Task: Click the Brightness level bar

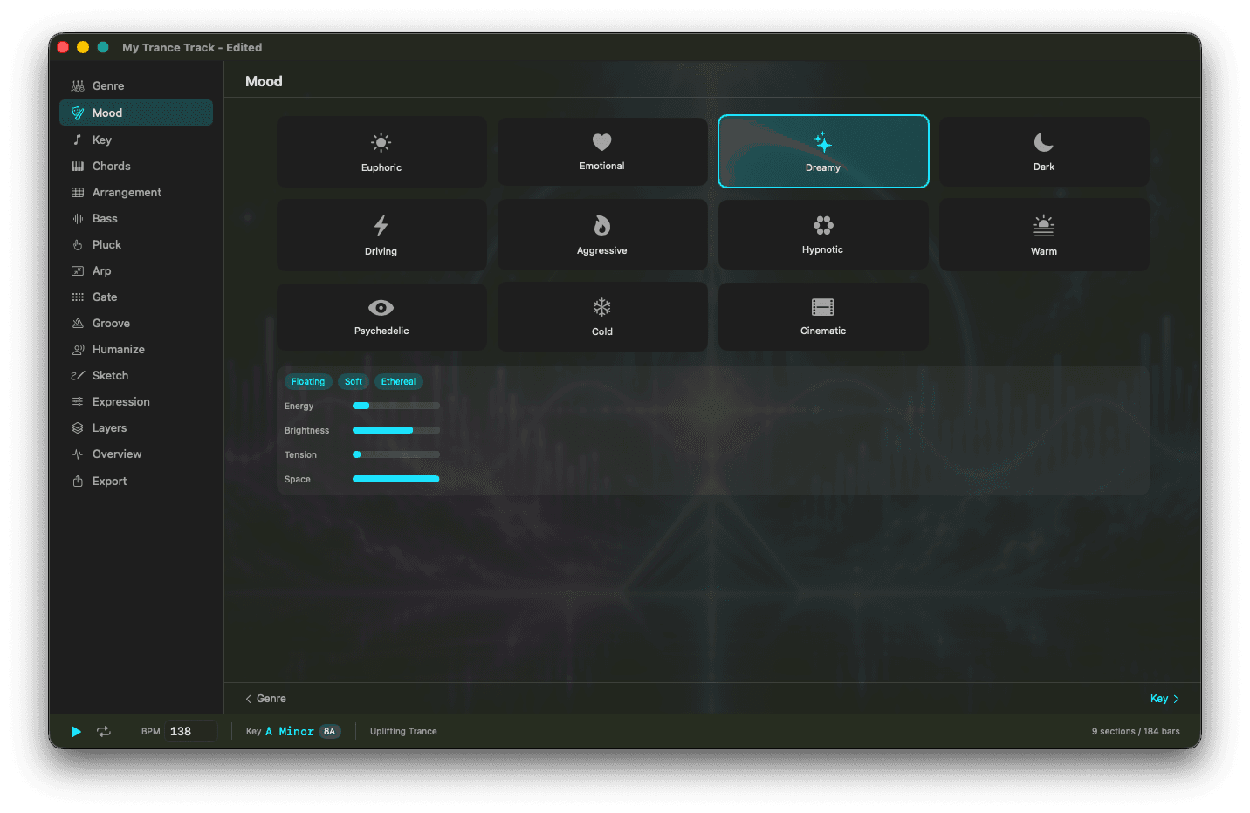Action: point(396,430)
